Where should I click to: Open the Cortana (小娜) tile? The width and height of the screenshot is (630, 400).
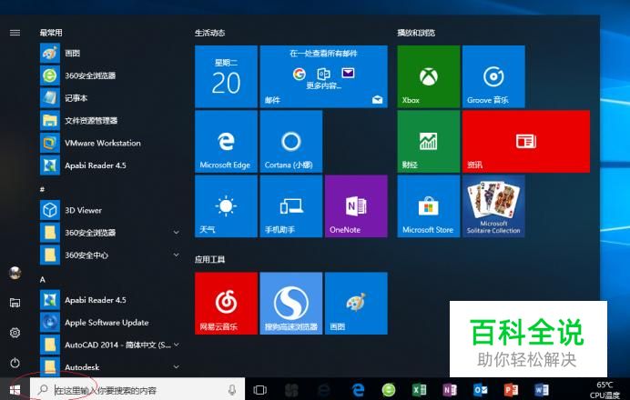pyautogui.click(x=291, y=142)
